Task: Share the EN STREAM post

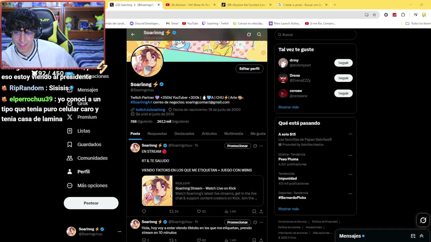Action: coord(261,211)
